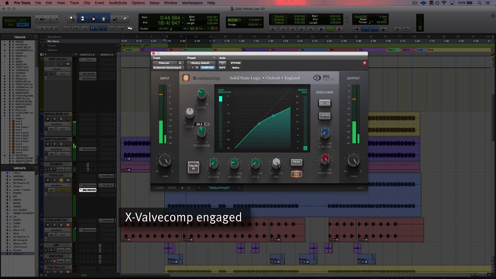Click the X-Valvecomp orange power icon

(x=186, y=78)
